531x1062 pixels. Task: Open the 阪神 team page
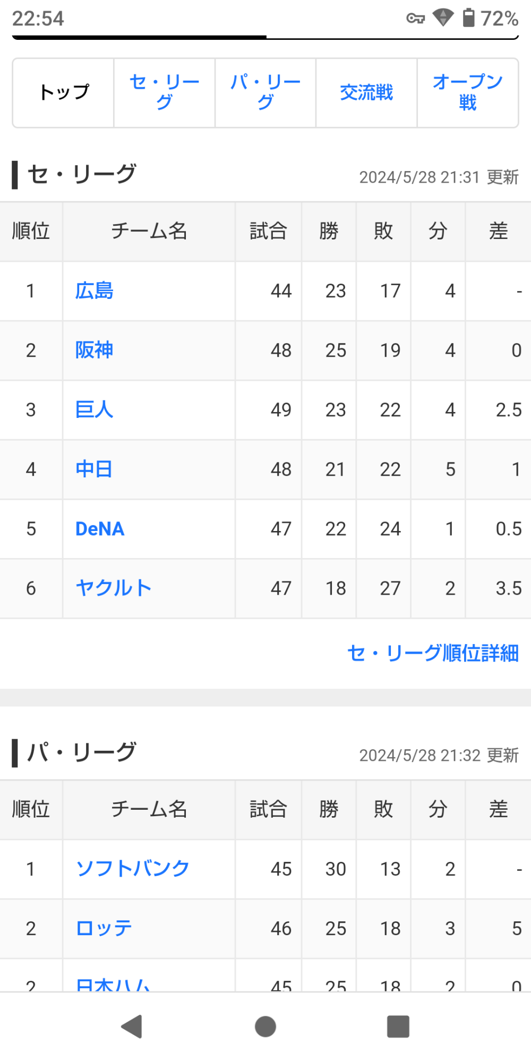pyautogui.click(x=95, y=350)
